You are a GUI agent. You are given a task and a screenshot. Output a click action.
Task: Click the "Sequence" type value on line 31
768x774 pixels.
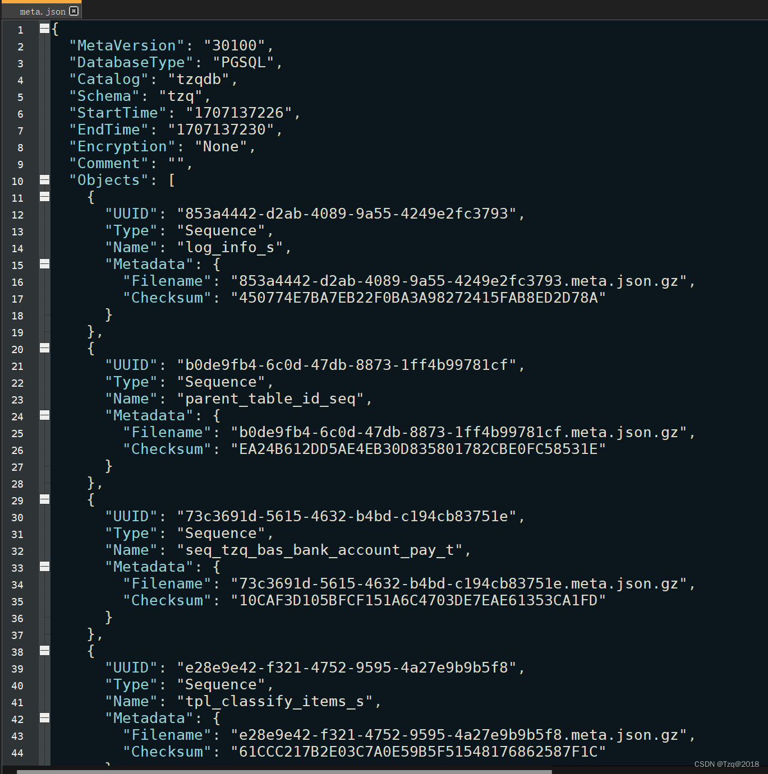(221, 533)
